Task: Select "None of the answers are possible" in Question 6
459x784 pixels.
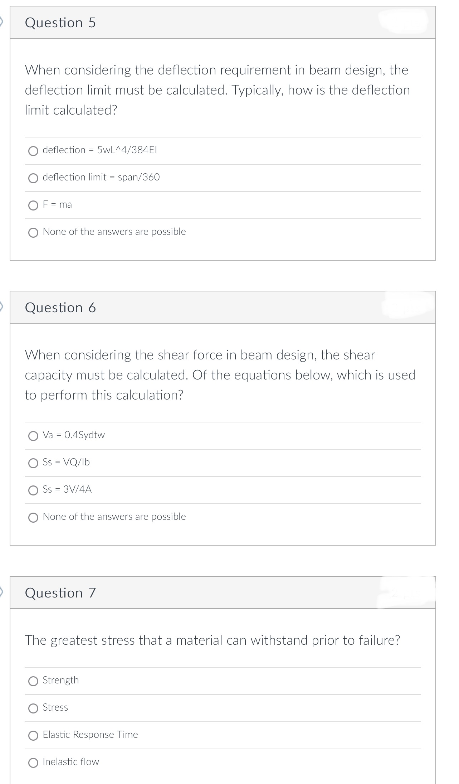Action: (x=33, y=517)
